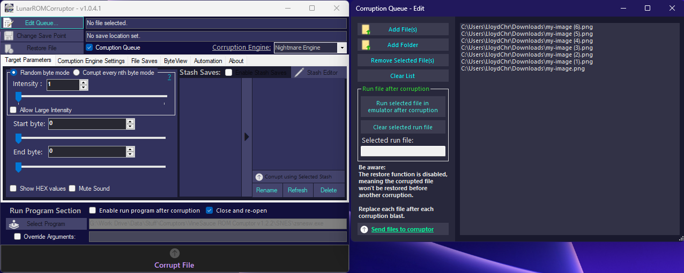Viewport: 684px width, 273px height.
Task: Click the program path field
Action: click(x=218, y=224)
